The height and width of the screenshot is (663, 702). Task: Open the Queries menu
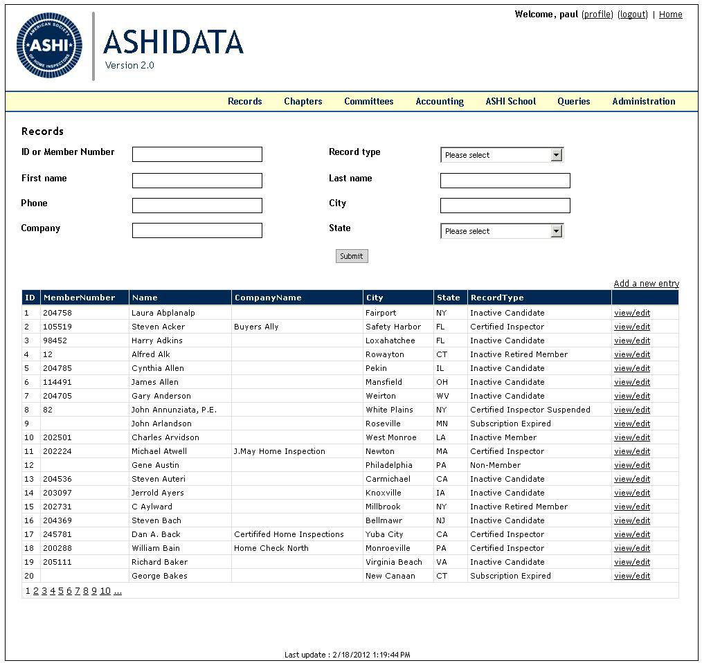[x=573, y=102]
